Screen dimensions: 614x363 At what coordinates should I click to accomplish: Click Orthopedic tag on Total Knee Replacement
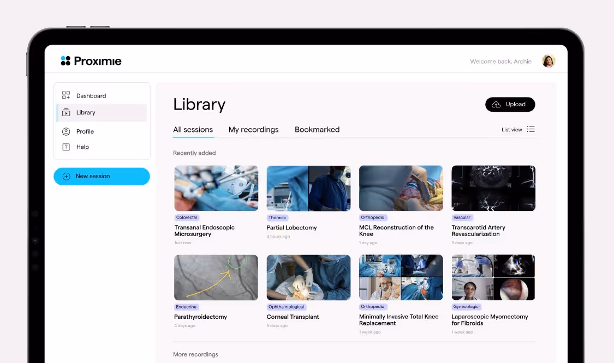(x=372, y=307)
